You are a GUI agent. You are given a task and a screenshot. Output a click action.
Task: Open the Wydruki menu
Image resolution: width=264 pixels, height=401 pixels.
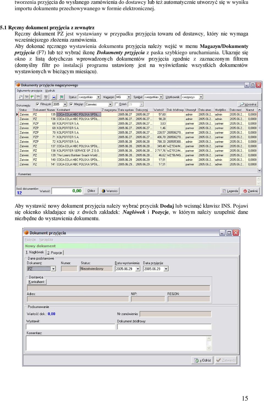(50, 91)
